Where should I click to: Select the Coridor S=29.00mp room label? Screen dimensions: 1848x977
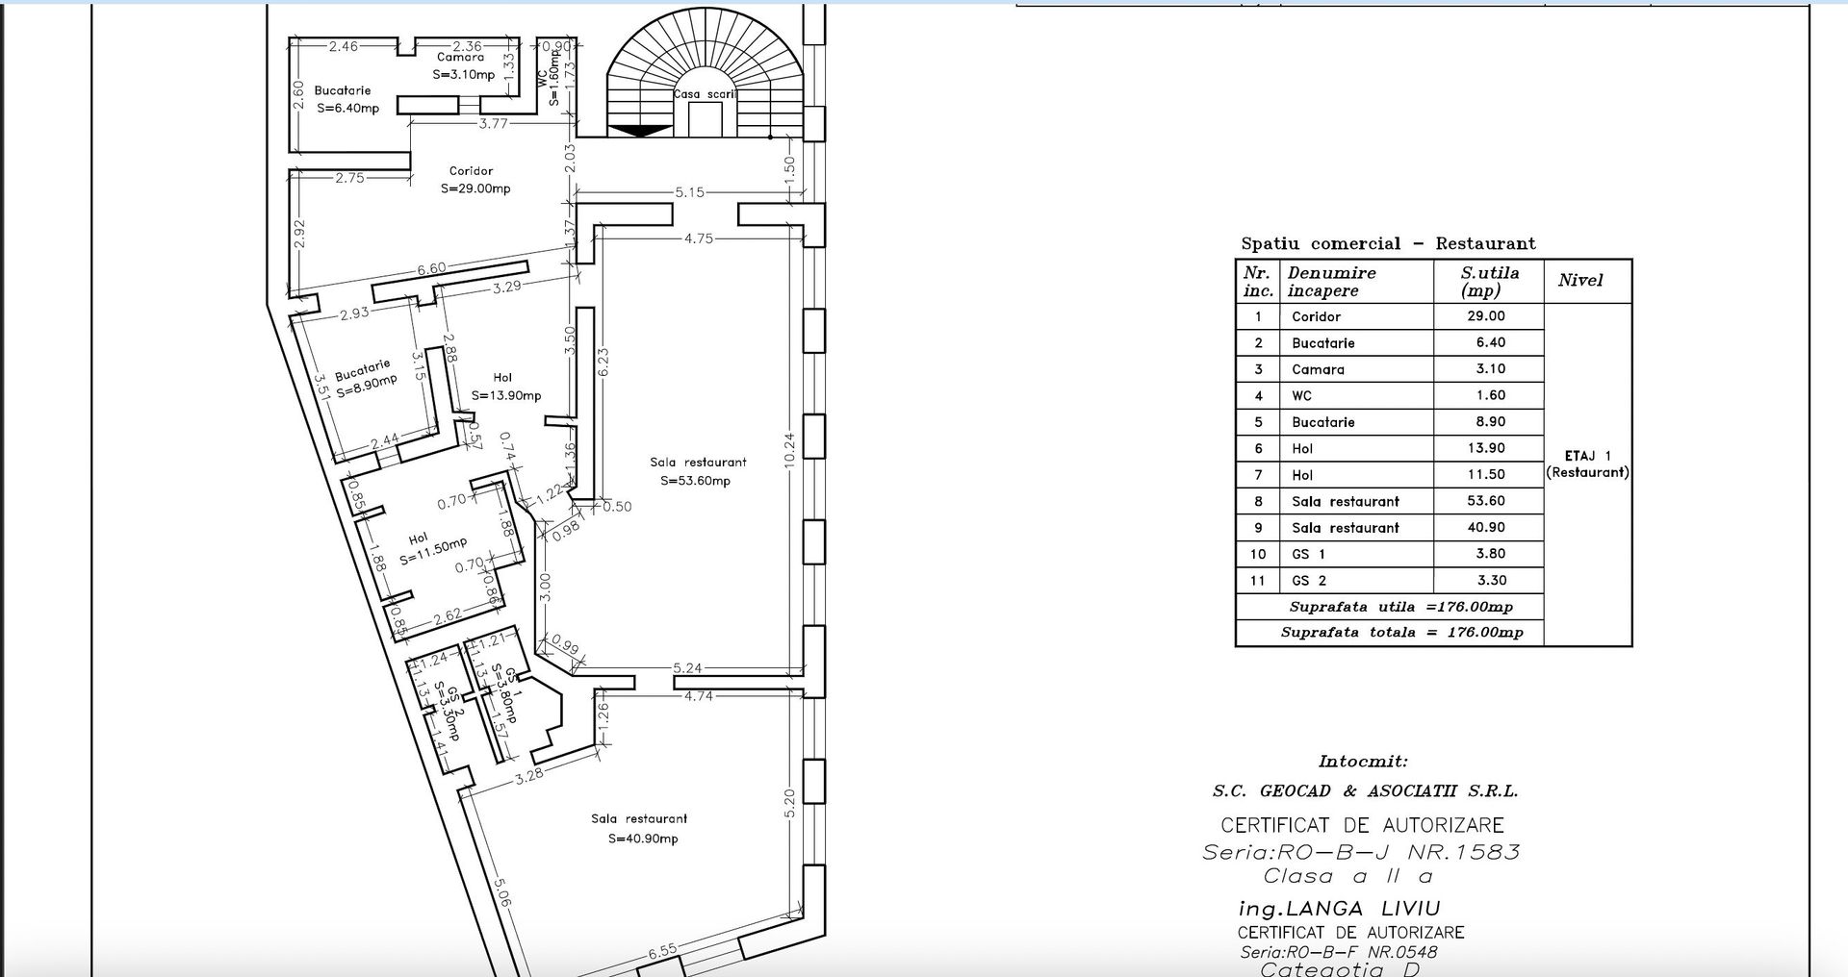coord(474,180)
